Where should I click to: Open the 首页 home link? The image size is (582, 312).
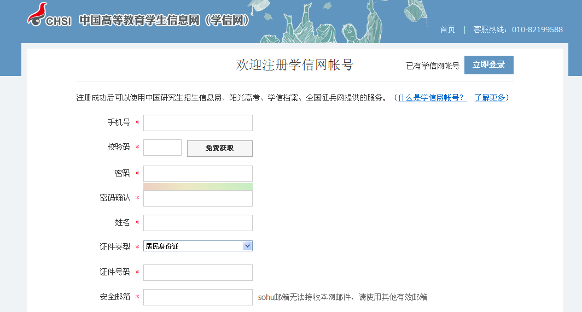pyautogui.click(x=447, y=30)
